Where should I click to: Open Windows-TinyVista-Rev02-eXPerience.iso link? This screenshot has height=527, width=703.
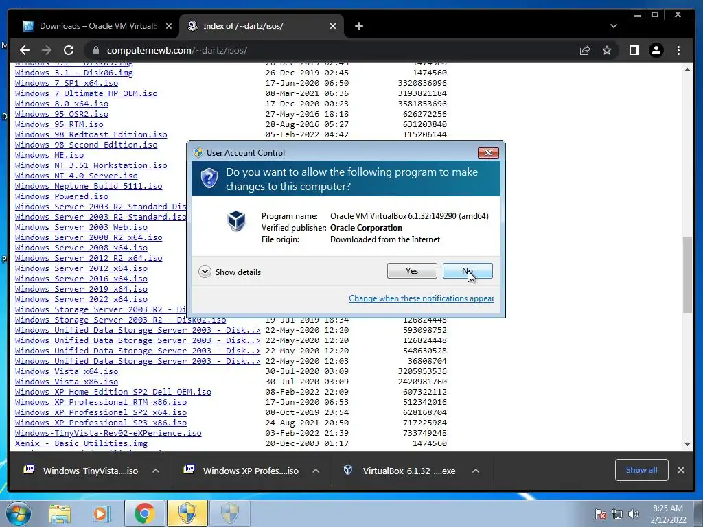[108, 433]
